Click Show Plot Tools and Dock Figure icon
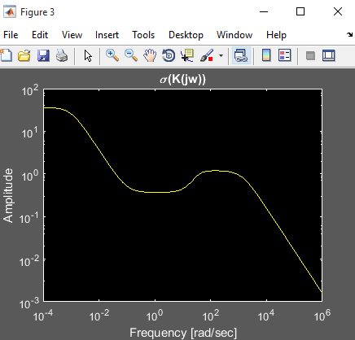355x340 pixels. [x=329, y=55]
